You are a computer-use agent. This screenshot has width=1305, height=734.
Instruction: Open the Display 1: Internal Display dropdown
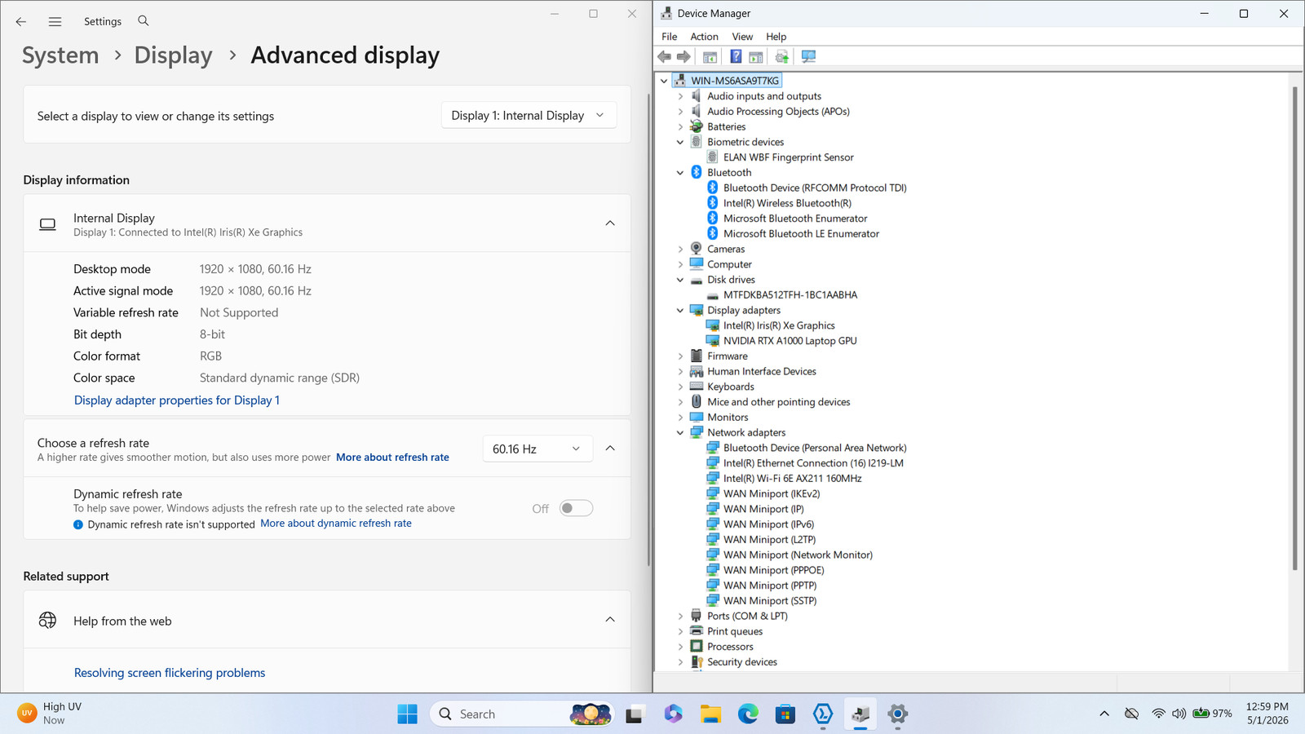click(529, 116)
